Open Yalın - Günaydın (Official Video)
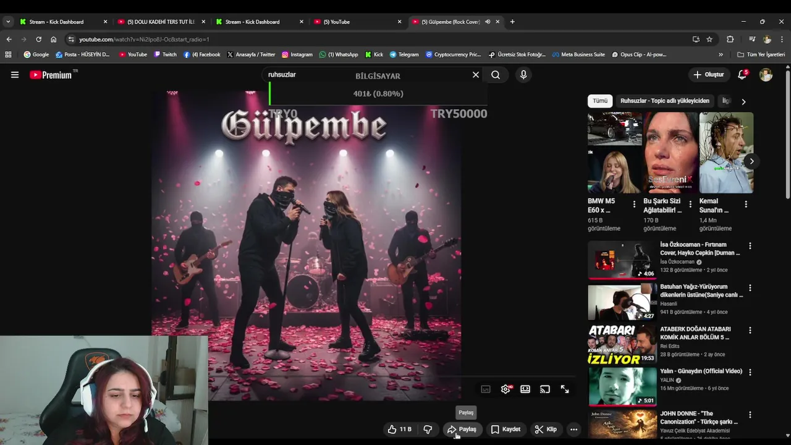The height and width of the screenshot is (445, 791). pyautogui.click(x=622, y=386)
